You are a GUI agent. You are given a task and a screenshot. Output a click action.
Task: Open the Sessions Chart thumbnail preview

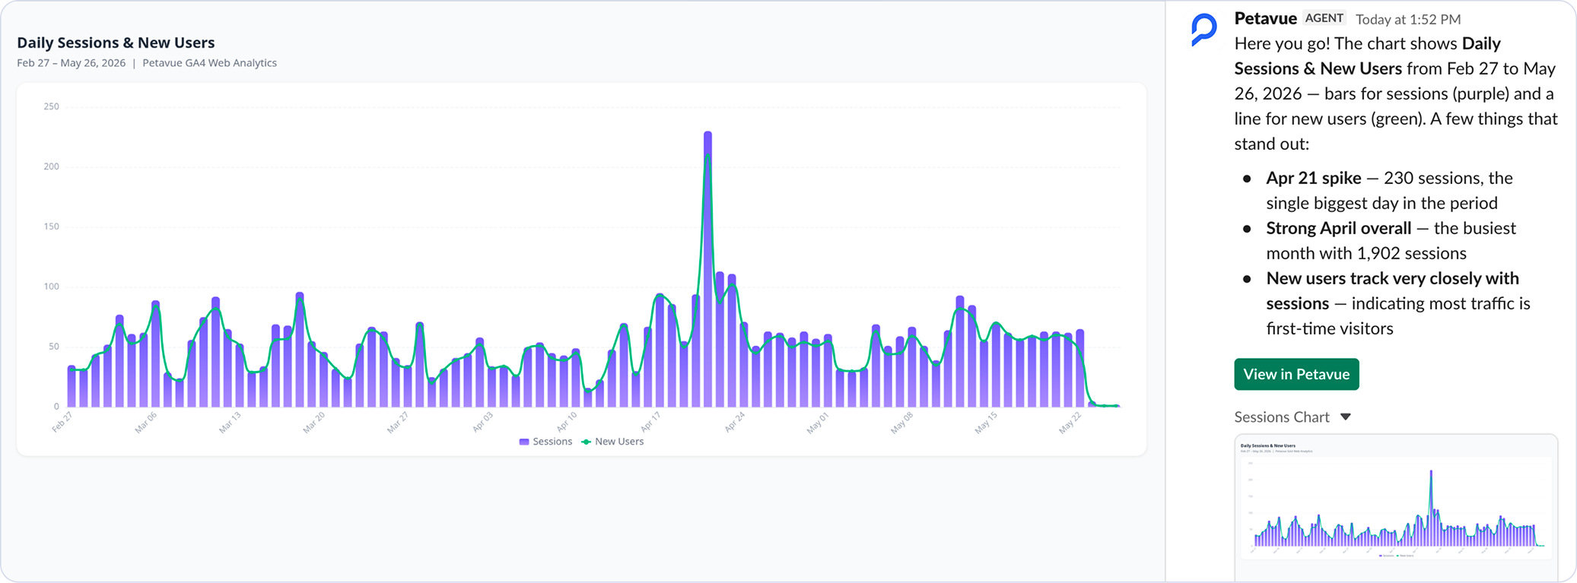(x=1396, y=508)
